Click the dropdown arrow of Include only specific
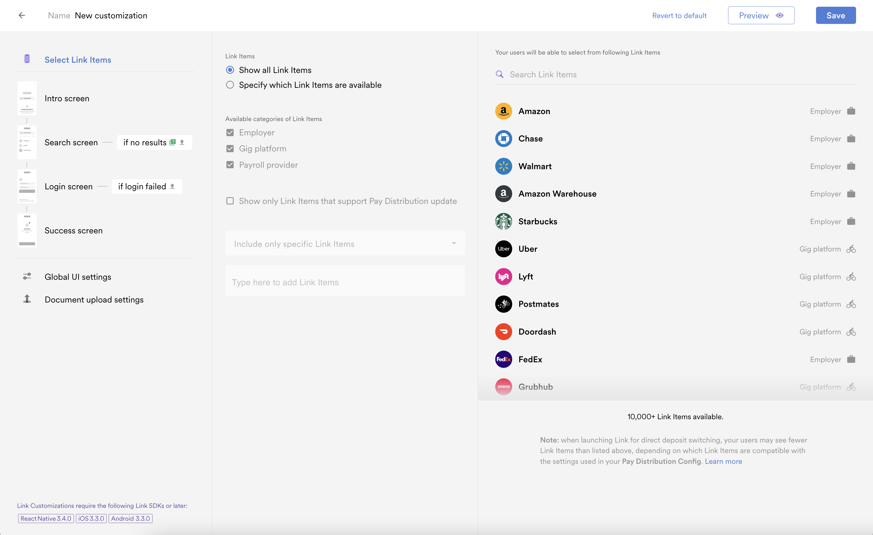This screenshot has height=535, width=873. pos(454,244)
